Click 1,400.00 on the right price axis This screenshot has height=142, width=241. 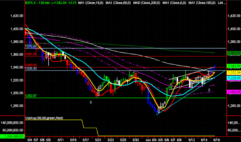click(x=234, y=29)
